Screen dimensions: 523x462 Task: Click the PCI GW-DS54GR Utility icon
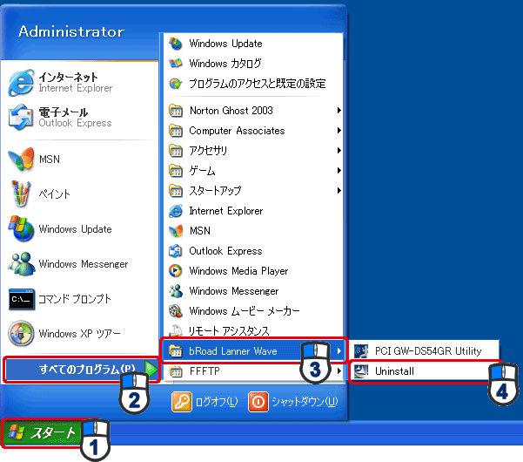pos(361,351)
